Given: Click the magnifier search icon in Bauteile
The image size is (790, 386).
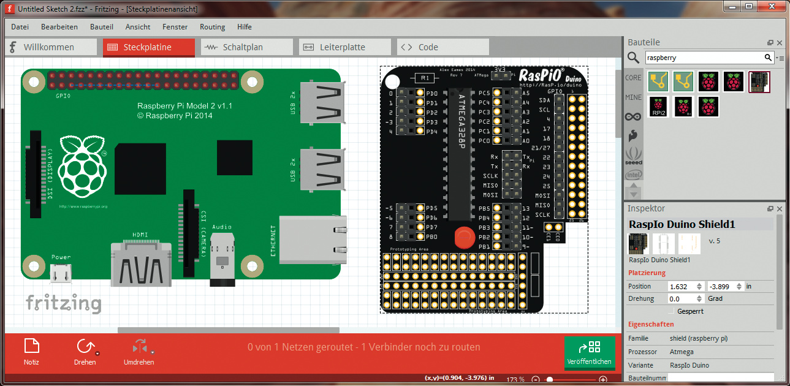Looking at the screenshot, I should click(633, 58).
